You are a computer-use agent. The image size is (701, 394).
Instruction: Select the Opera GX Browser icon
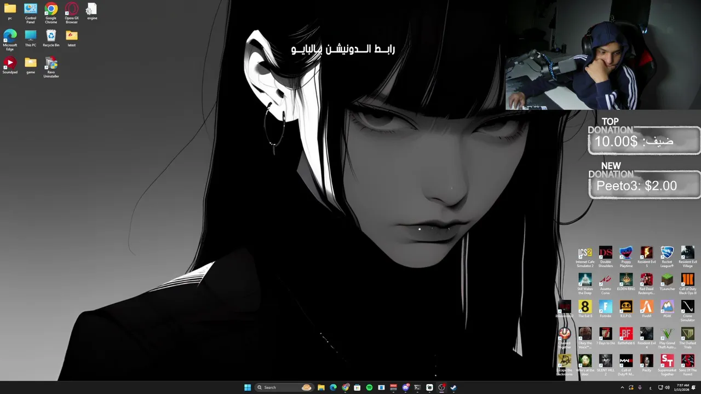[72, 14]
